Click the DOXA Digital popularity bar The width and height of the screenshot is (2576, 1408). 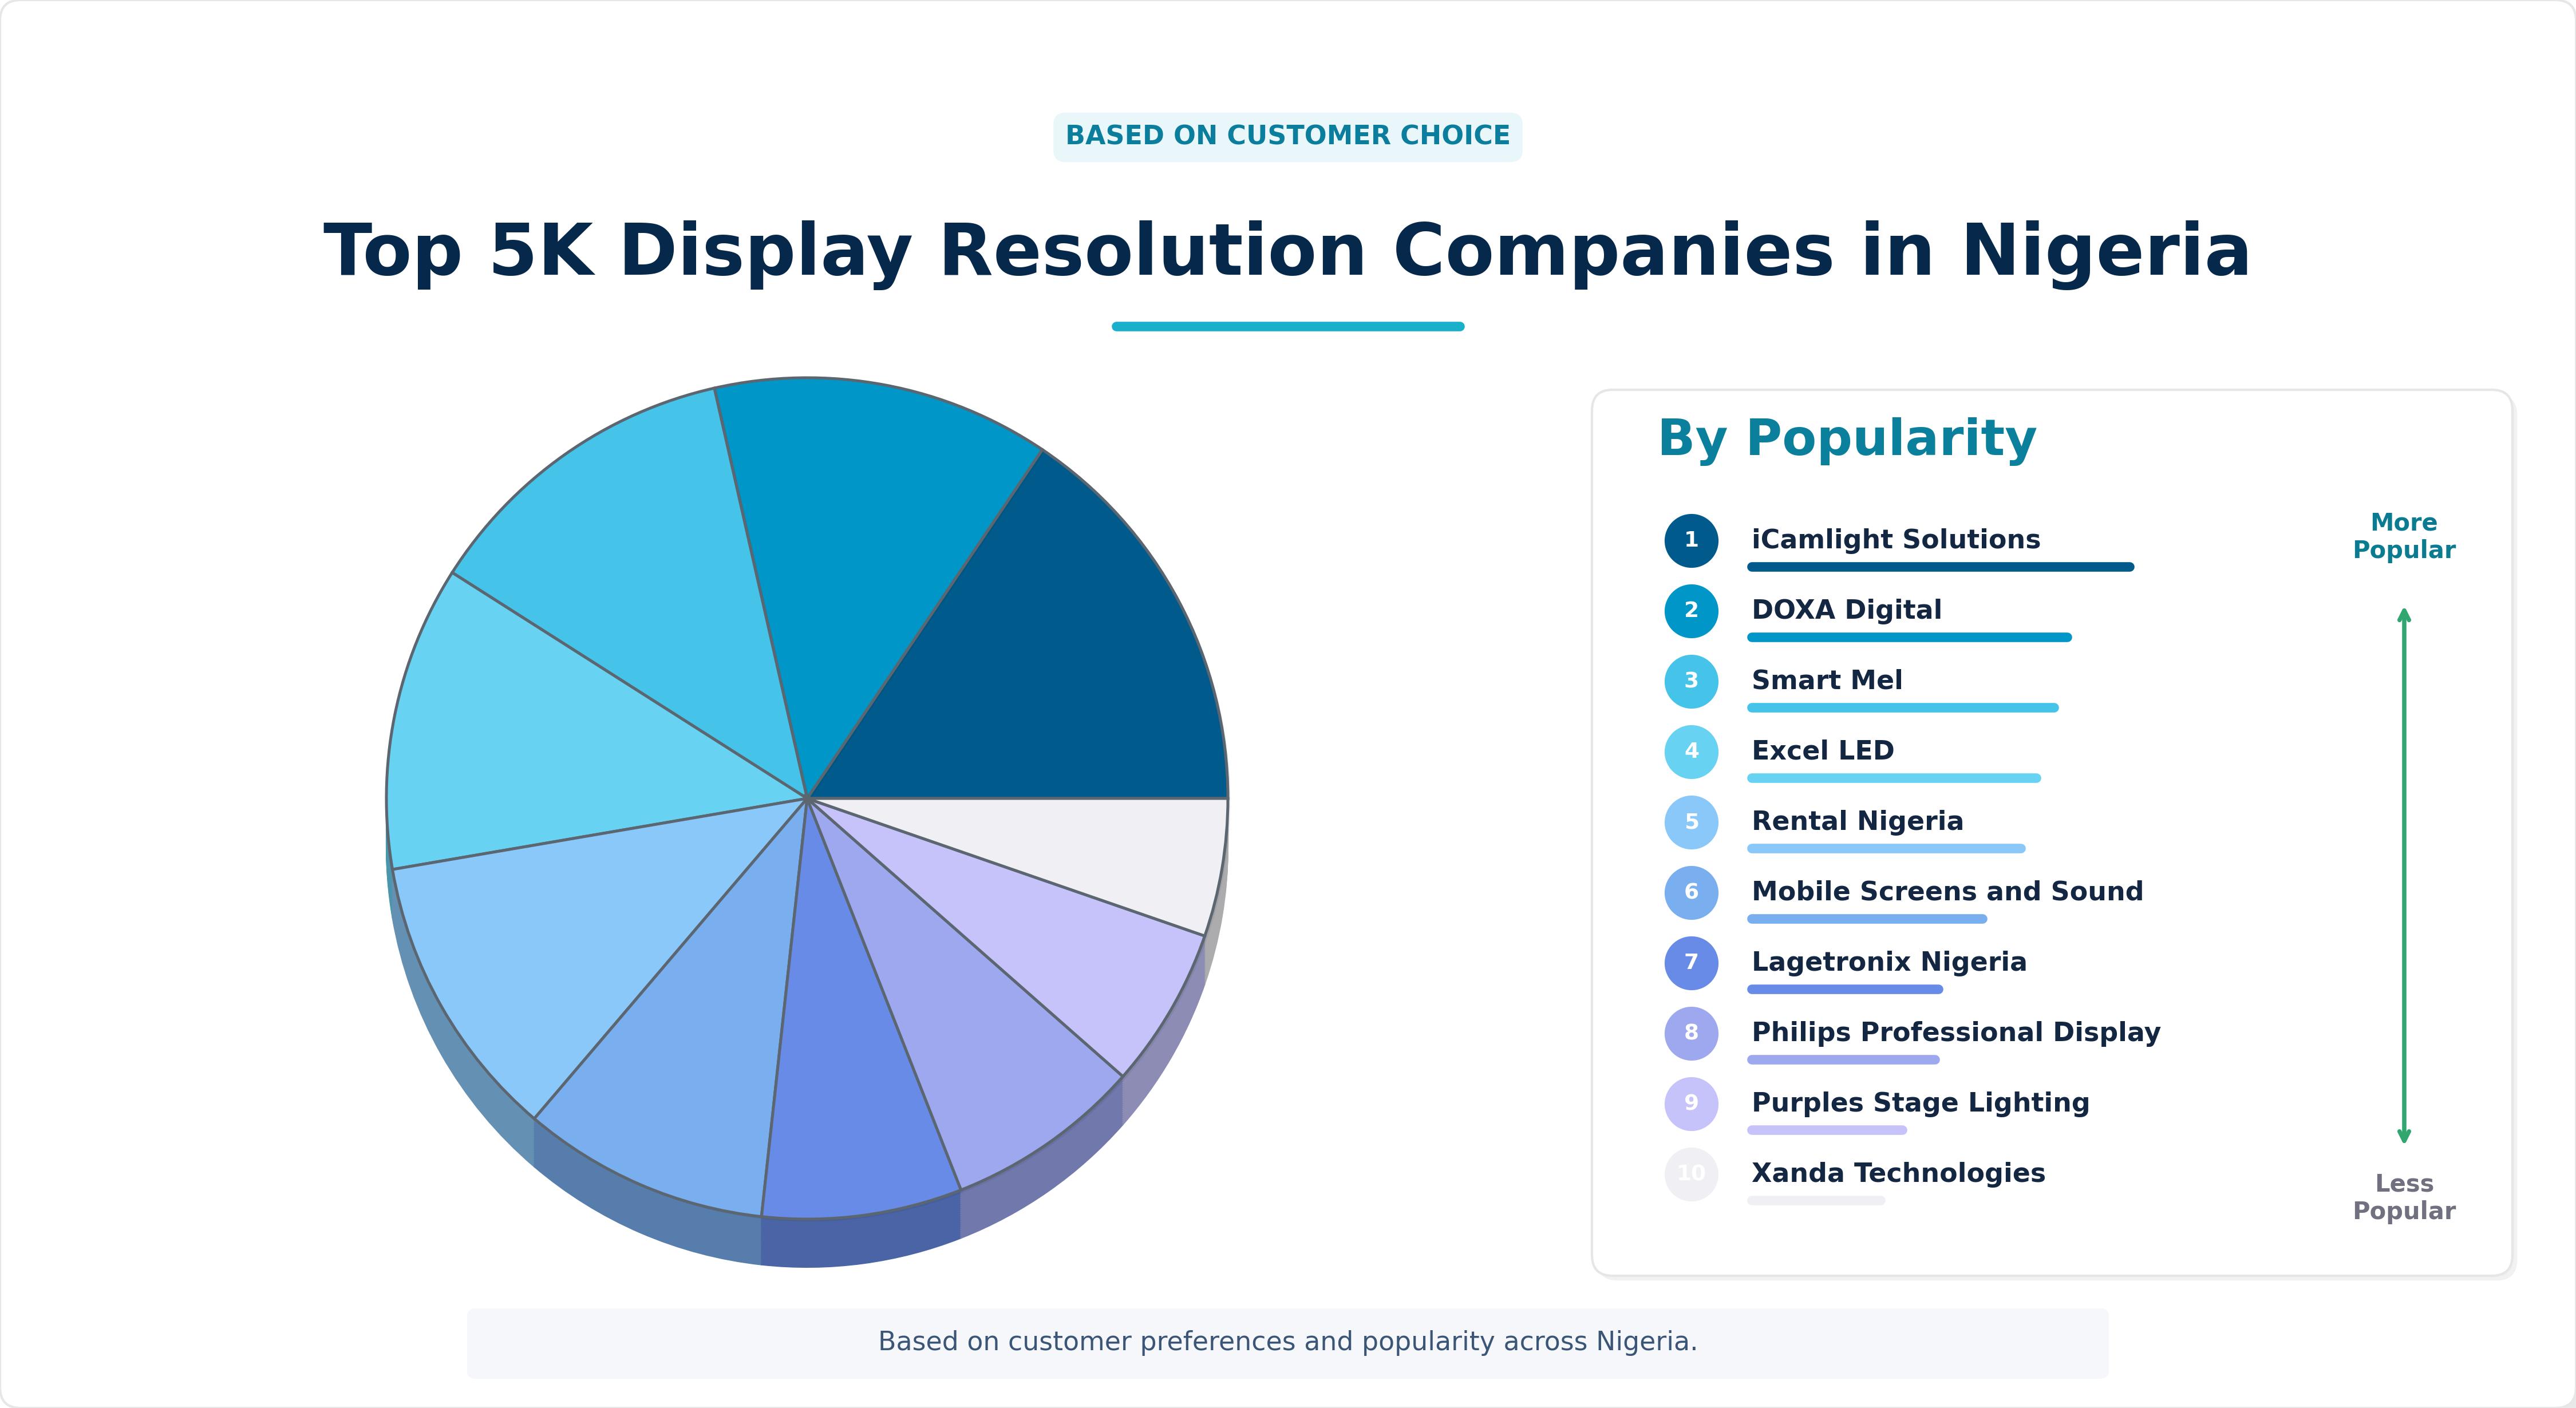click(1909, 637)
